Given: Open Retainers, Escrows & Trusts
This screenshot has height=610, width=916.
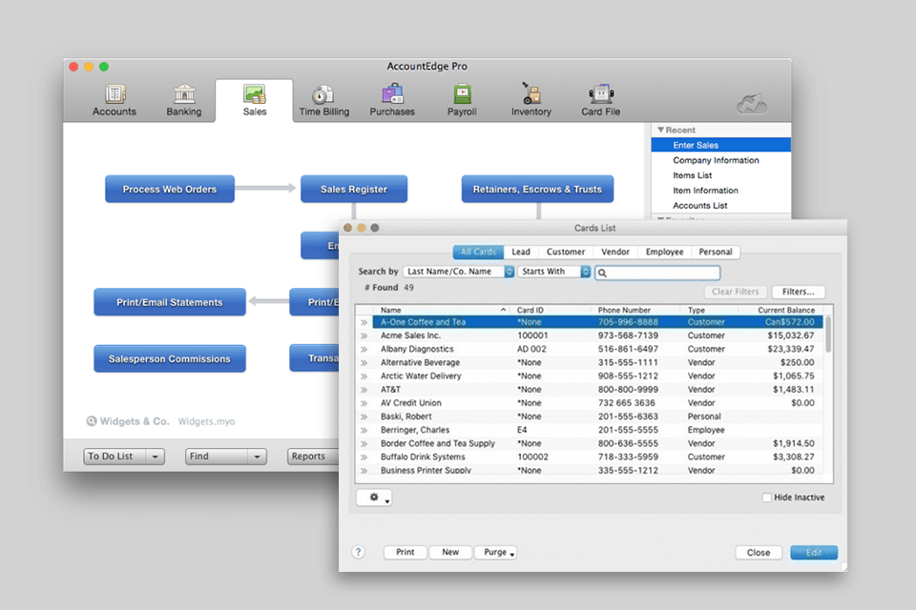Looking at the screenshot, I should click(x=537, y=189).
